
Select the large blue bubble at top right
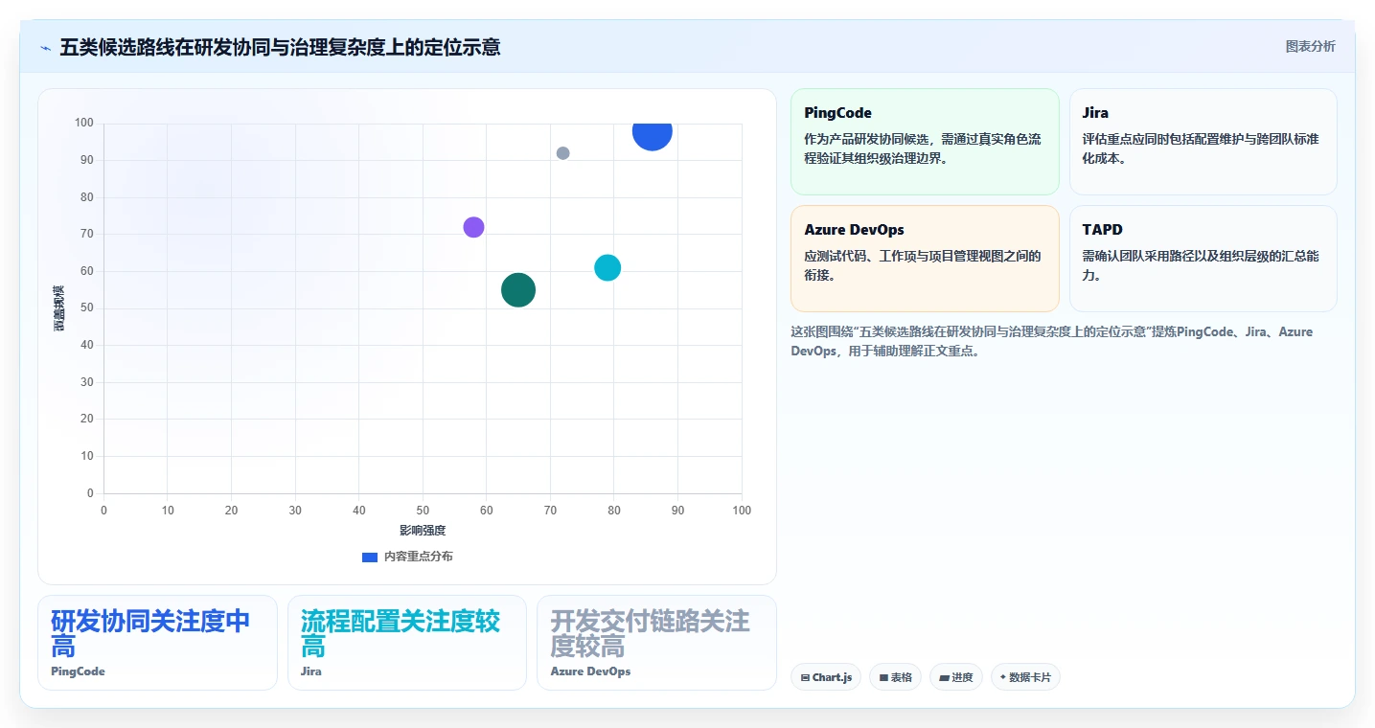coord(653,132)
